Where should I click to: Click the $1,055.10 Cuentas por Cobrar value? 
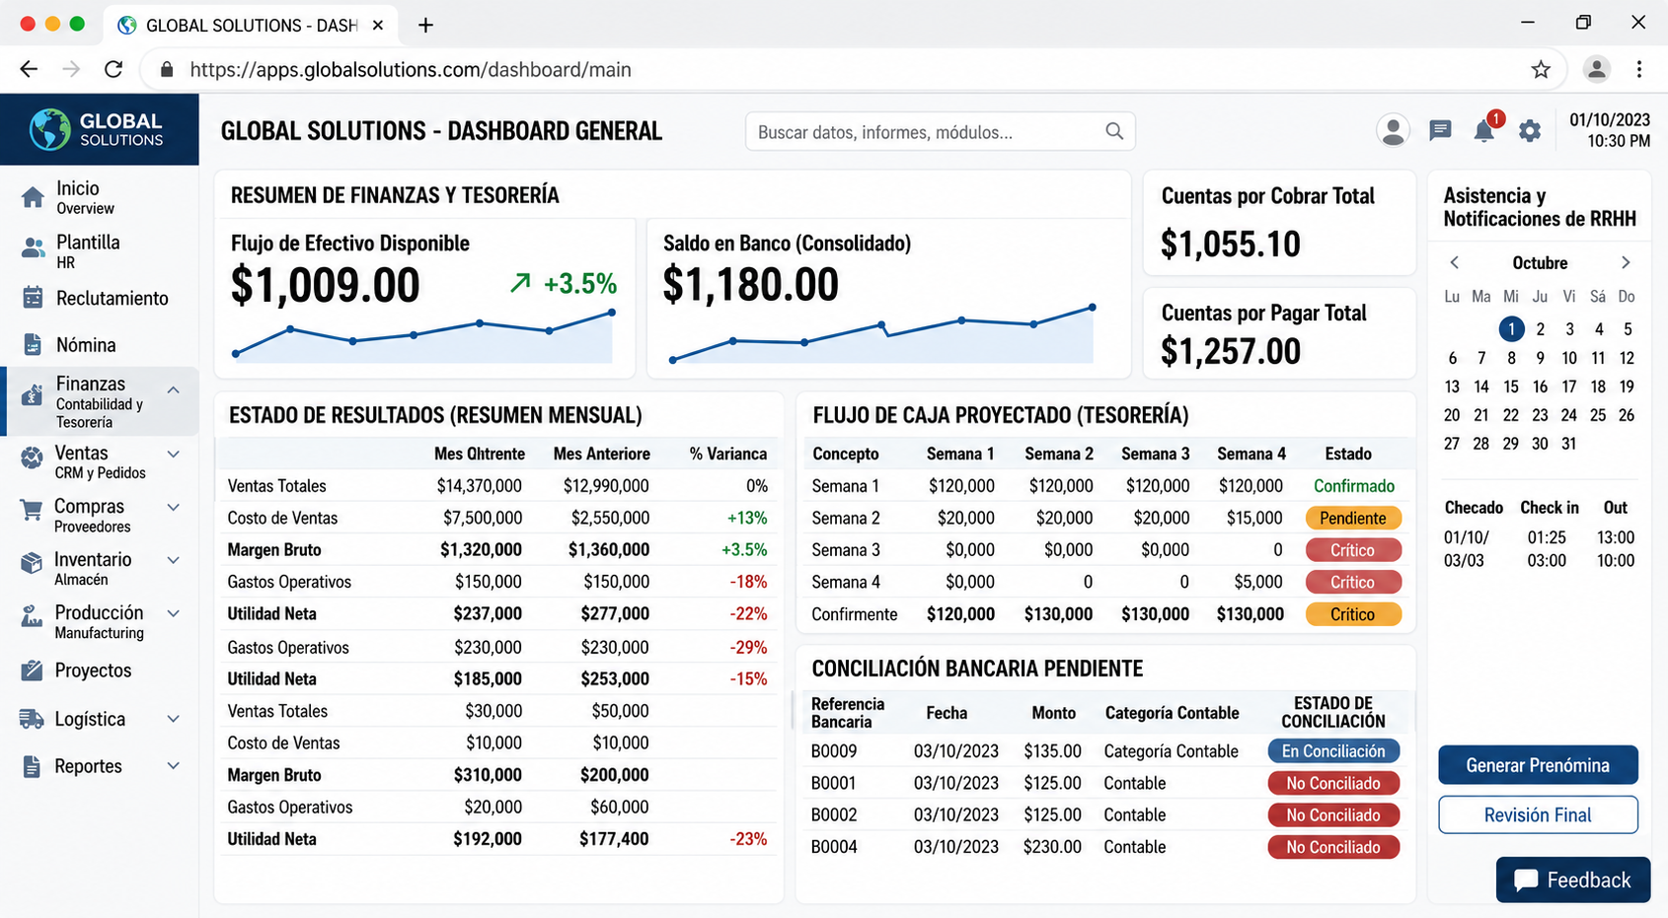pos(1231,244)
